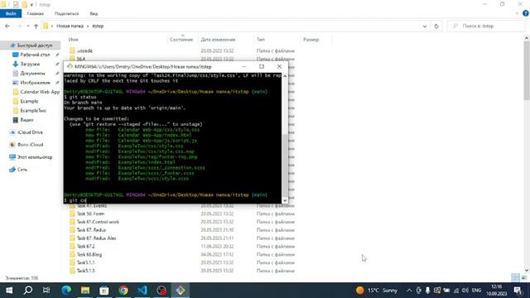Go forward with the Explorer forward arrow
The image size is (530, 298).
coord(19,26)
